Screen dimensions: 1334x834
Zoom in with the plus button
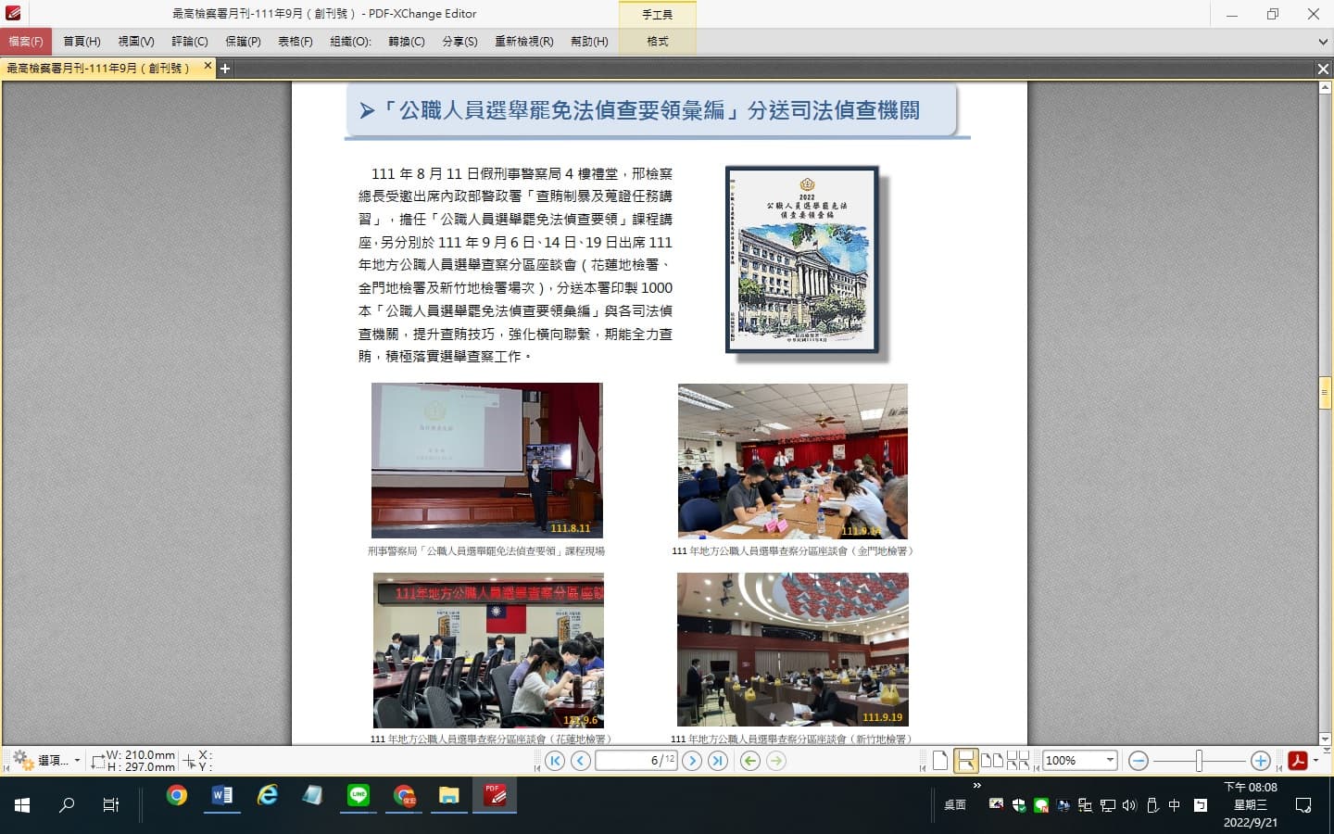1260,761
